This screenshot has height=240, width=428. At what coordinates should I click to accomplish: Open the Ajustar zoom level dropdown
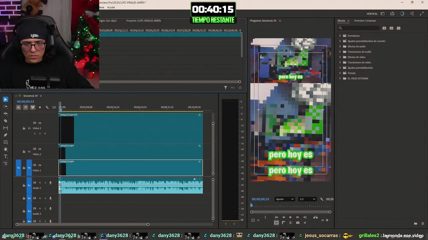[285, 199]
